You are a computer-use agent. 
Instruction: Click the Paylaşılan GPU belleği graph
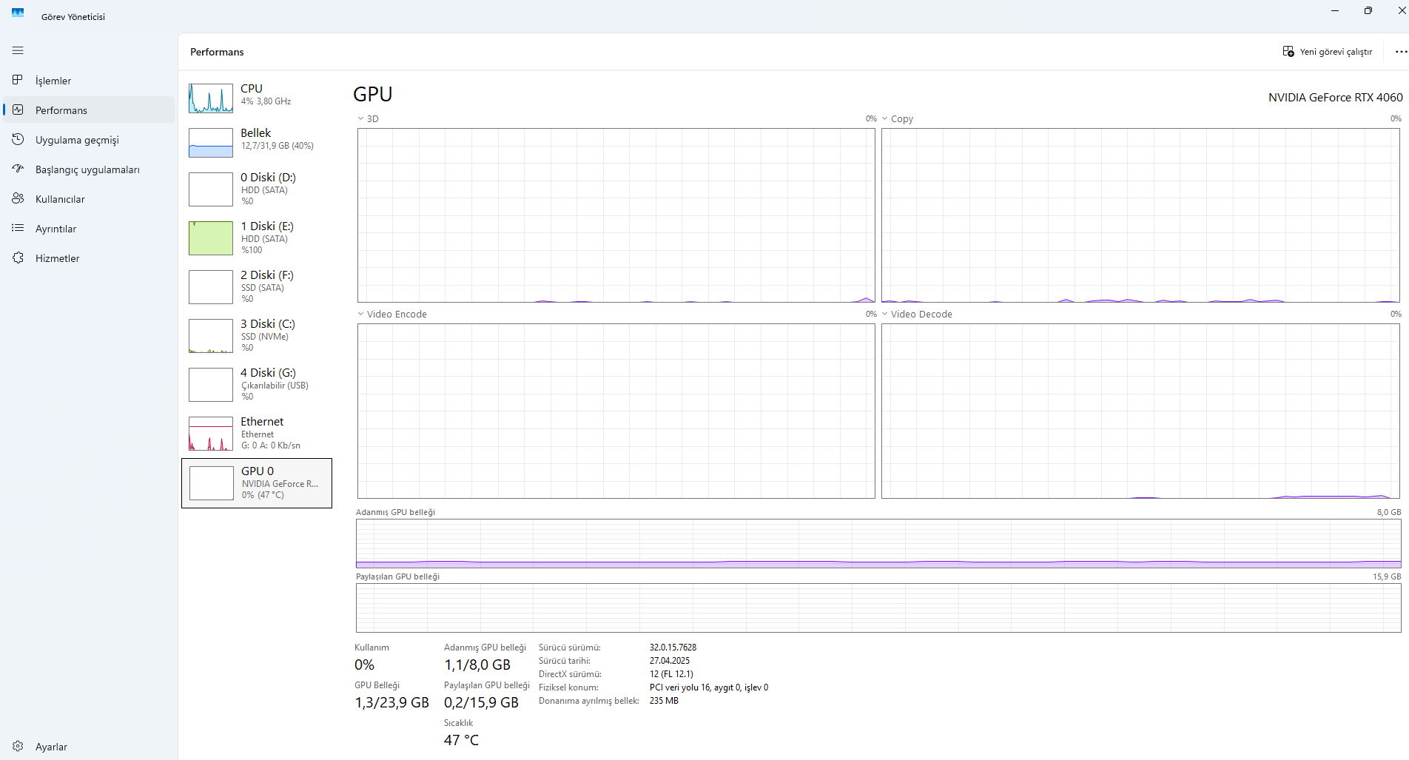click(878, 608)
